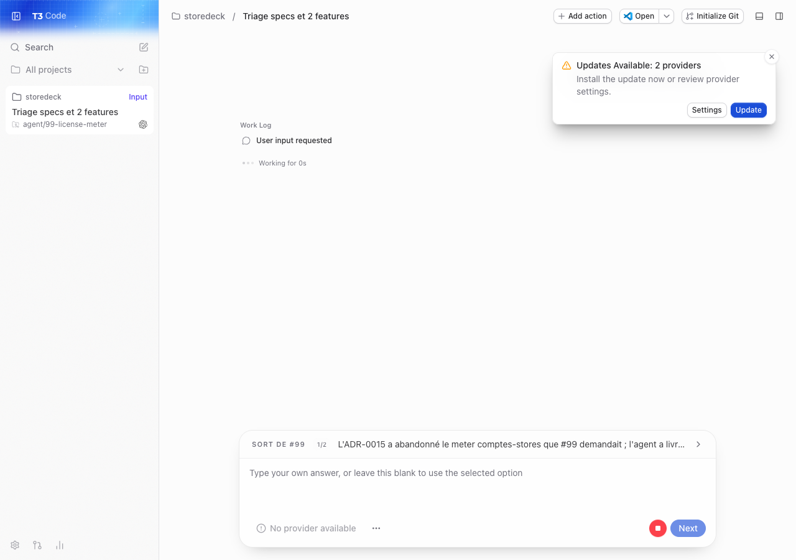
Task: Open the project in VS Code
Action: tap(639, 16)
